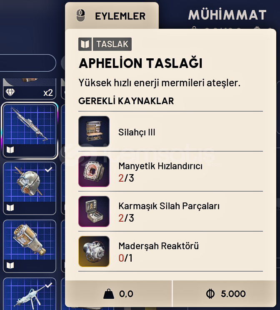Image resolution: width=280 pixels, height=310 pixels.
Task: Click the 5.000 price value
Action: click(x=233, y=294)
